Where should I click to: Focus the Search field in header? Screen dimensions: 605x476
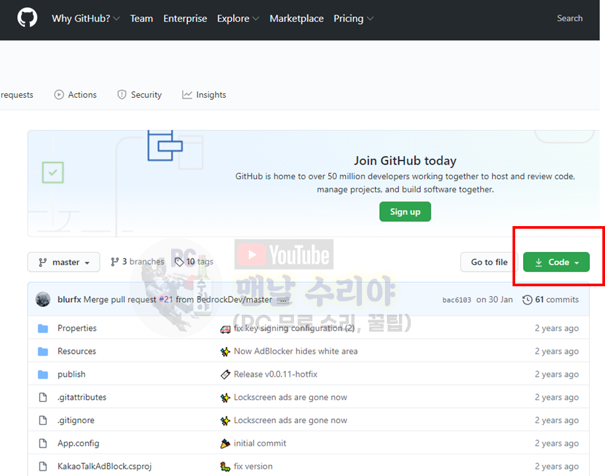pos(569,18)
